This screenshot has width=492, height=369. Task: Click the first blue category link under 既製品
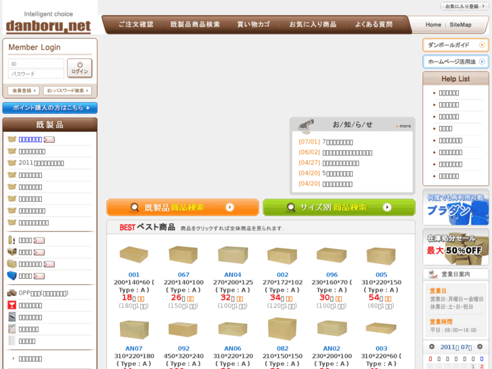[x=30, y=139]
